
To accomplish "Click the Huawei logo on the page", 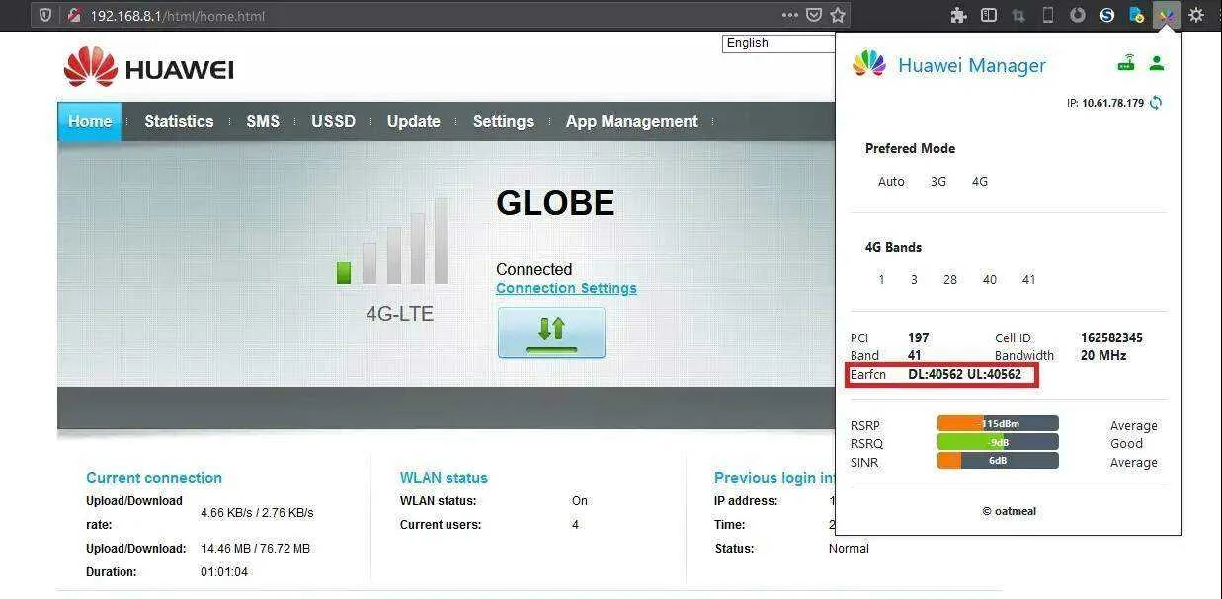I will pos(148,68).
